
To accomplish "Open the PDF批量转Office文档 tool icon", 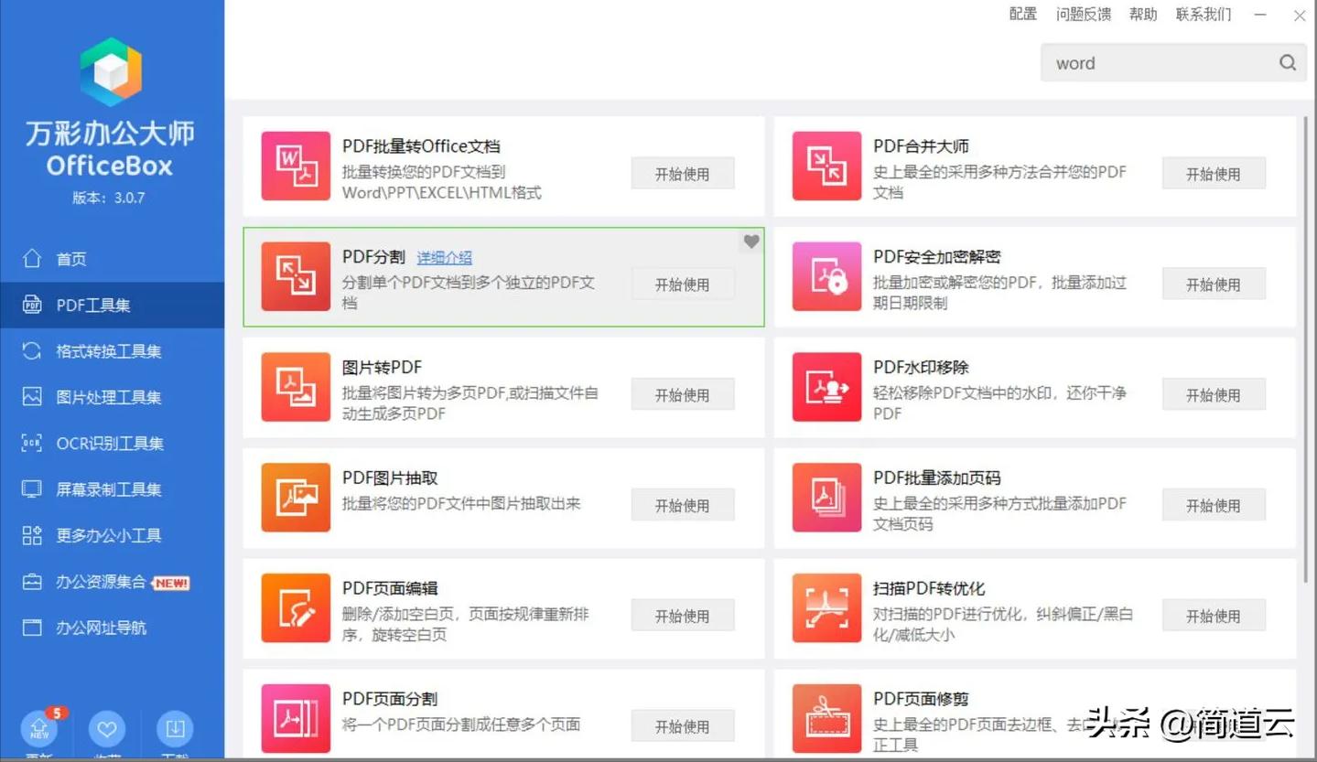I will point(295,166).
